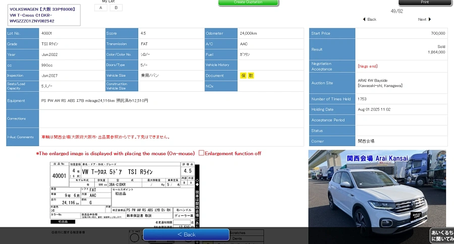Tick the Enlargement function off checkbox
This screenshot has width=454, height=244.
202,153
